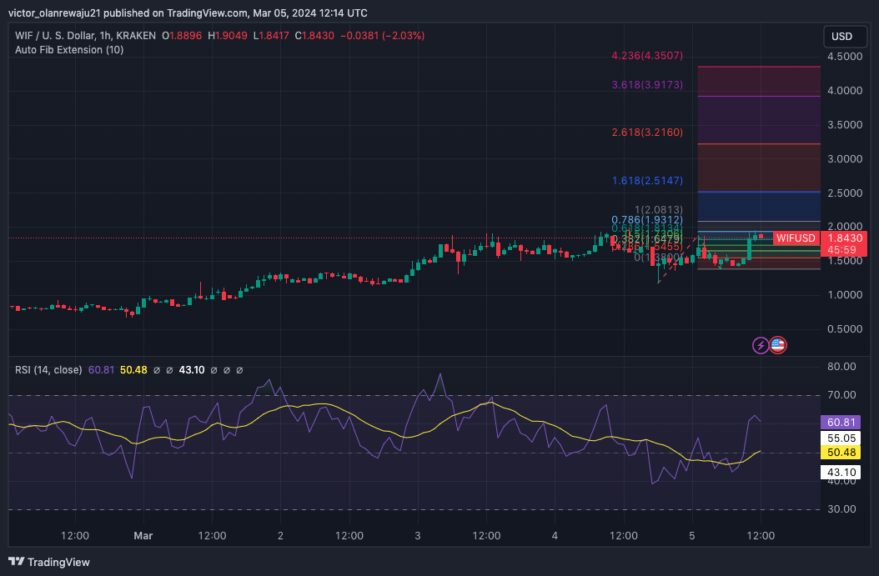
Task: Click the 1.0000 price axis label
Action: [x=845, y=295]
